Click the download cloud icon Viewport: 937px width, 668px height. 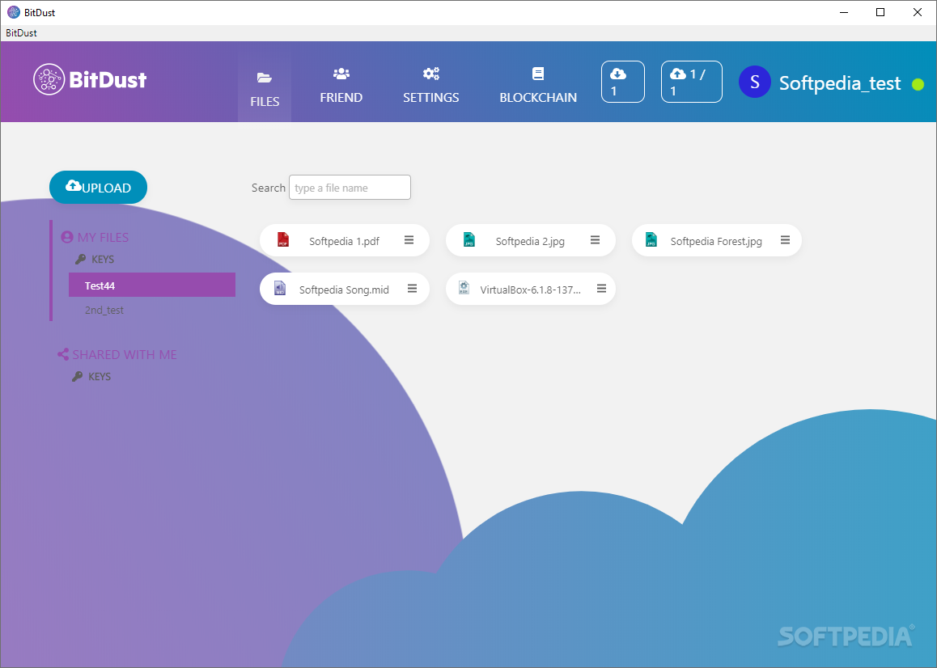click(618, 74)
